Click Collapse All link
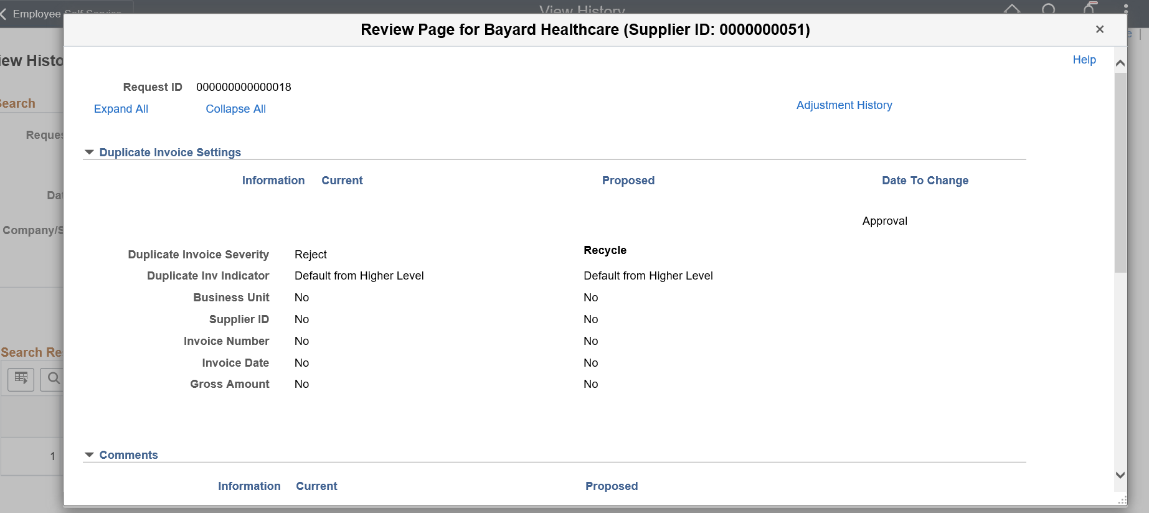 [x=235, y=109]
